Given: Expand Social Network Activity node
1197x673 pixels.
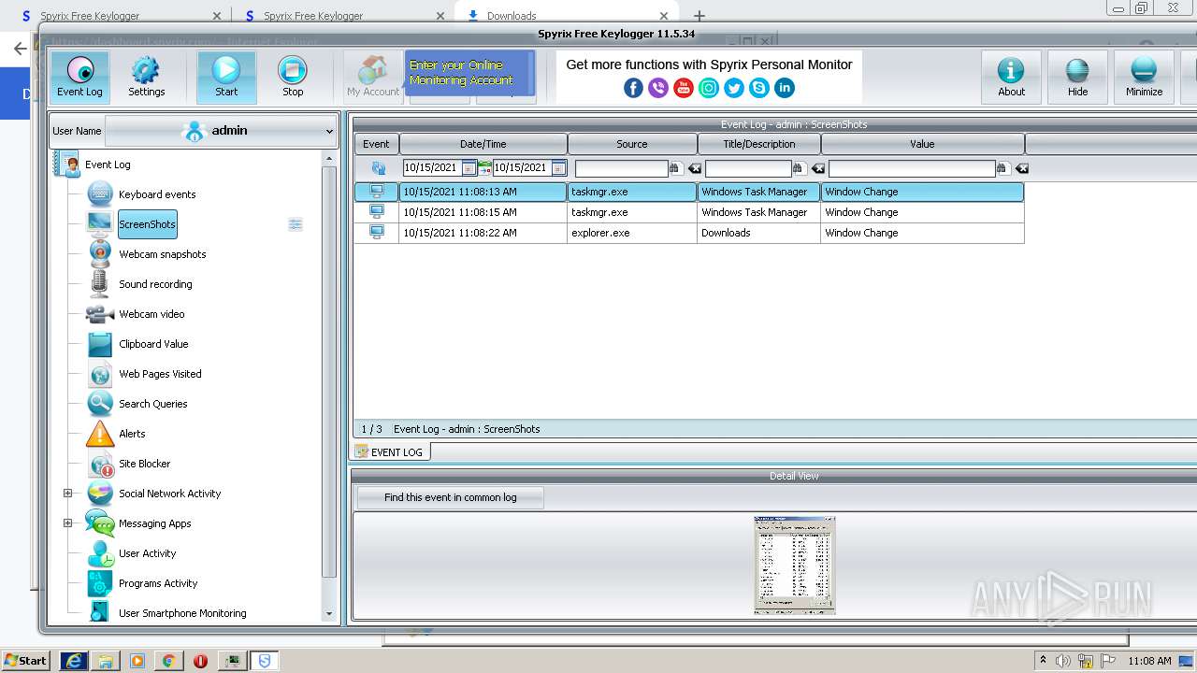Looking at the screenshot, I should (67, 494).
